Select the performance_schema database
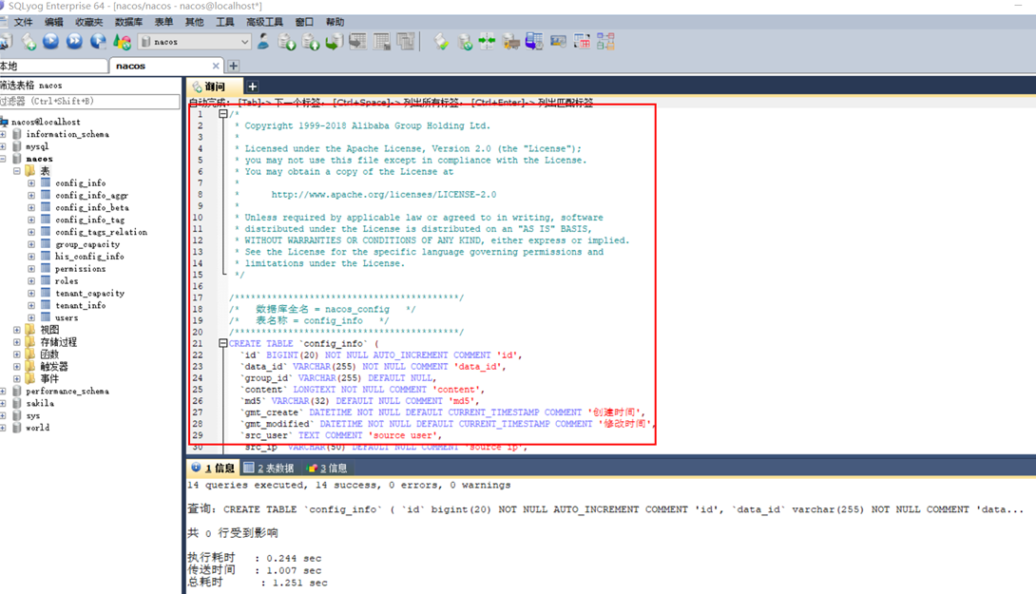Image resolution: width=1036 pixels, height=594 pixels. pyautogui.click(x=67, y=392)
